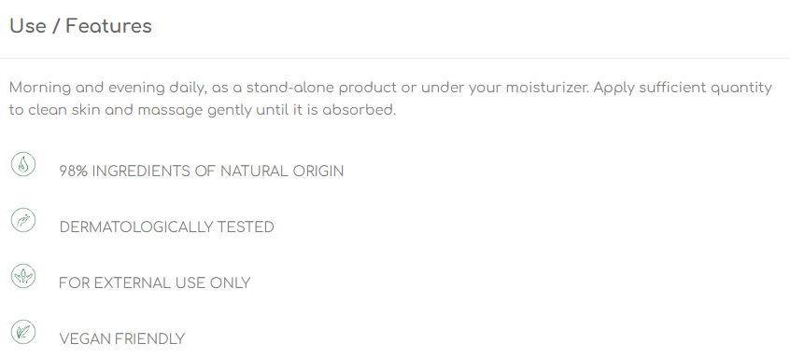Click the dermatologically tested hand icon
The height and width of the screenshot is (358, 790).
tap(23, 220)
